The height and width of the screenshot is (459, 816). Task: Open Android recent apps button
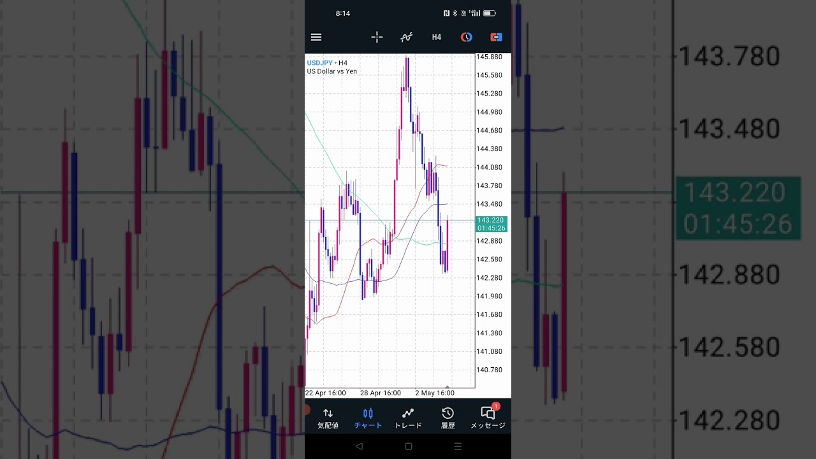(458, 447)
